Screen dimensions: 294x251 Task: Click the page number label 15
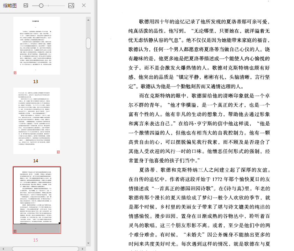36,240
